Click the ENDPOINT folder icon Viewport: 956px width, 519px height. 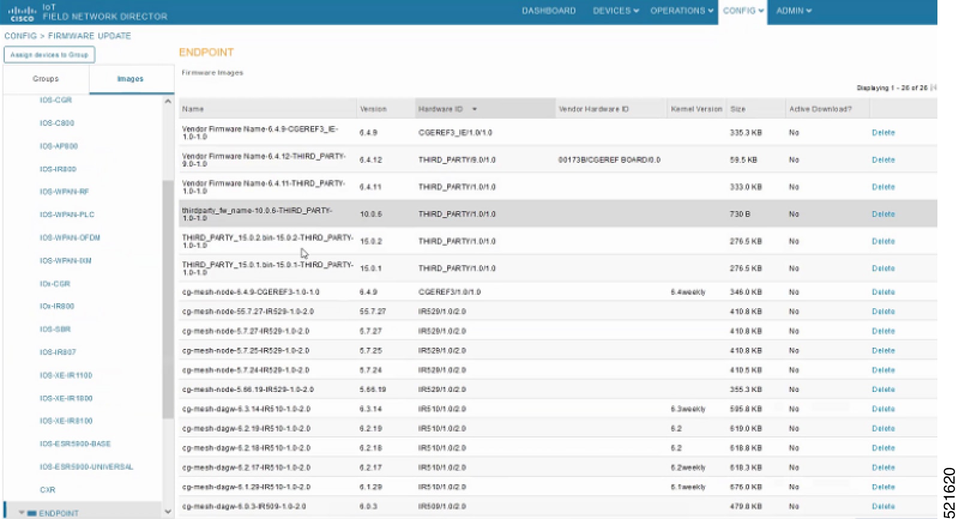pos(32,513)
